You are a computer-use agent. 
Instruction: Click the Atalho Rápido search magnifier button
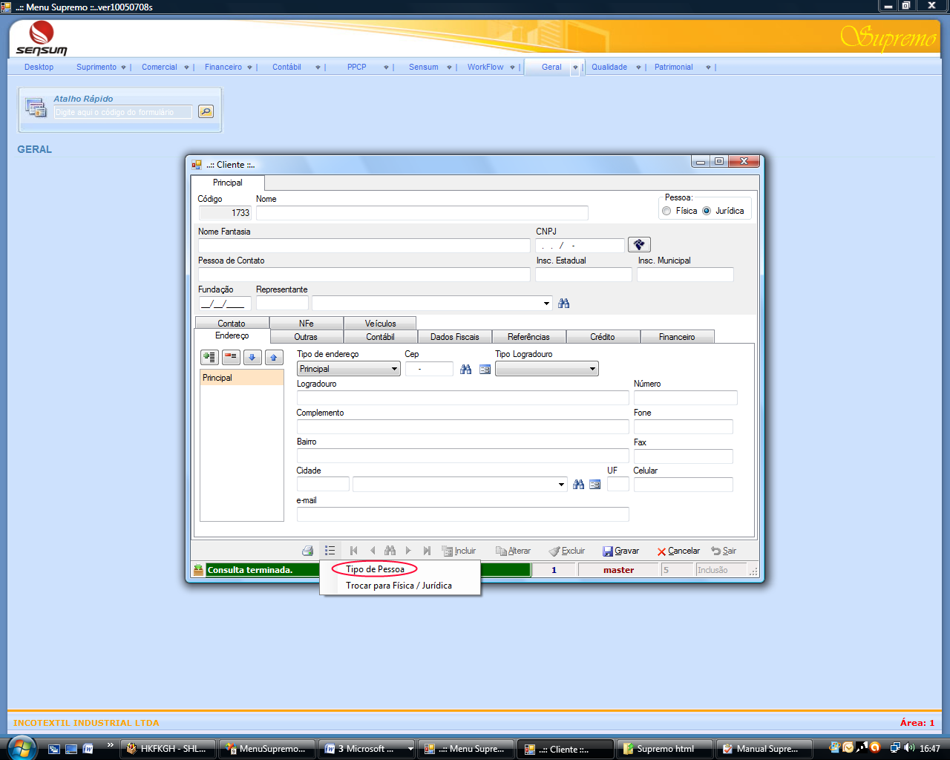(x=206, y=111)
